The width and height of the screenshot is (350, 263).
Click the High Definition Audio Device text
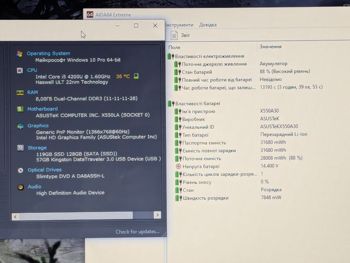(70, 193)
